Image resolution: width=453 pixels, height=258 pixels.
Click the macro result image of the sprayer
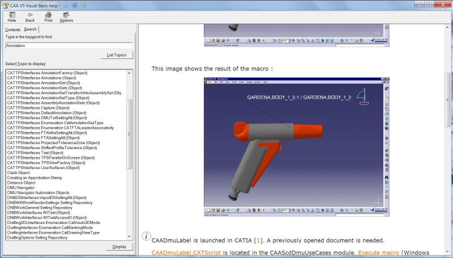pos(296,147)
